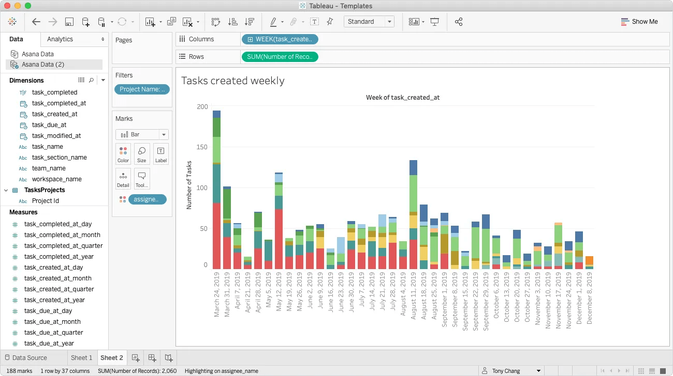Screen dimensions: 673x376
Task: Select the SUM(Number of Records) pill on Rows
Action: tap(280, 57)
